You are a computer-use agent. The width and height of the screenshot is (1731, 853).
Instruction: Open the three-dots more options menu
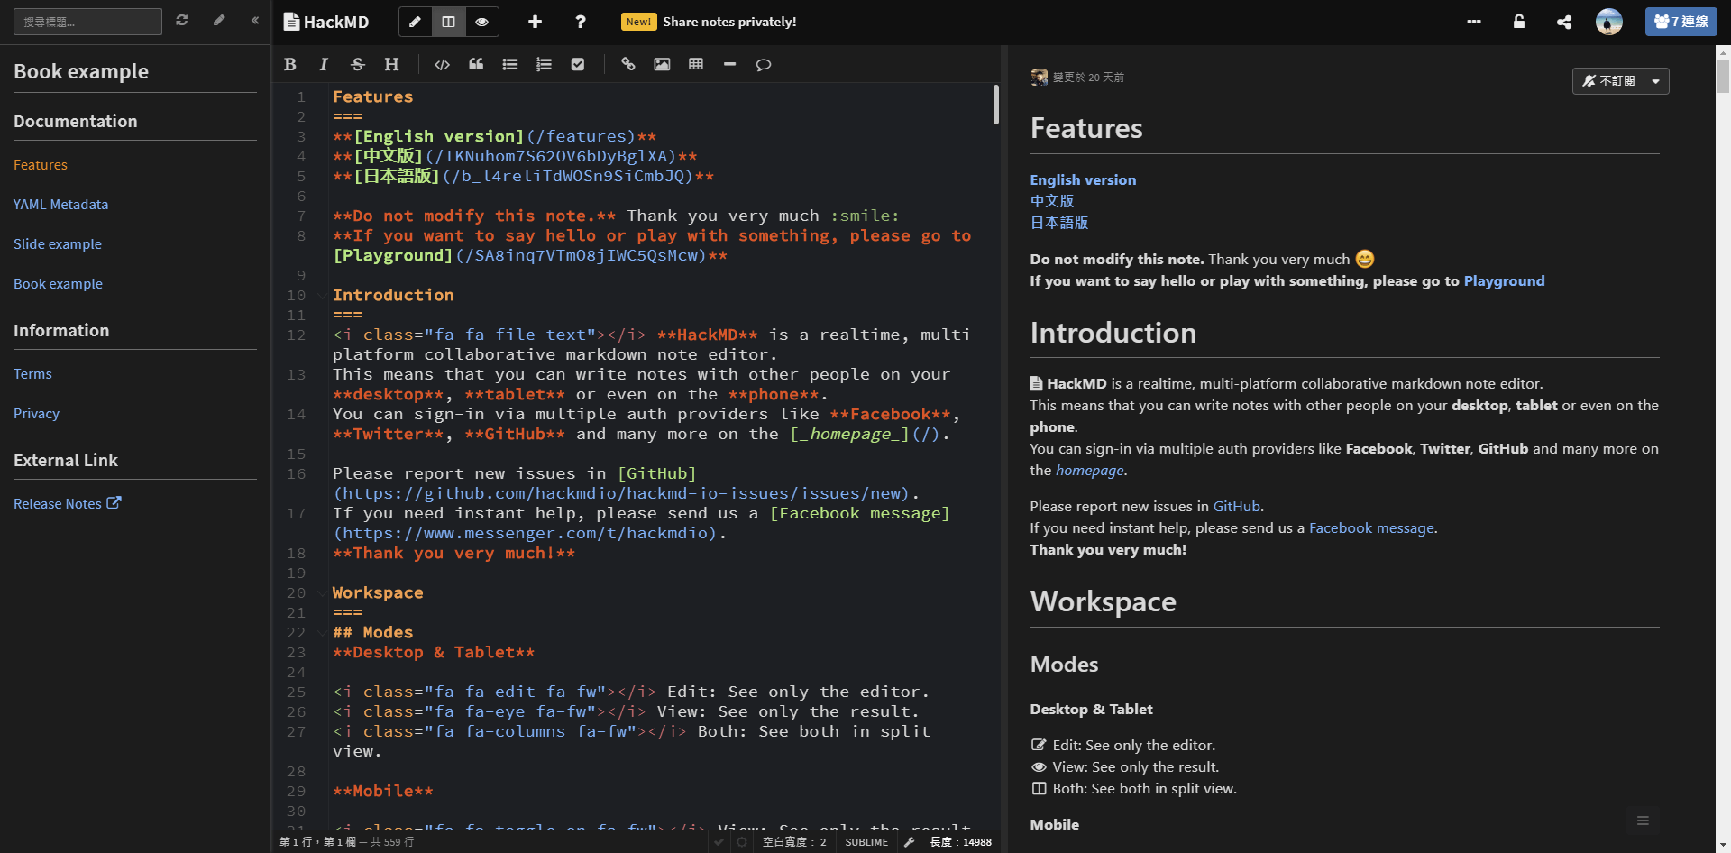(1474, 22)
